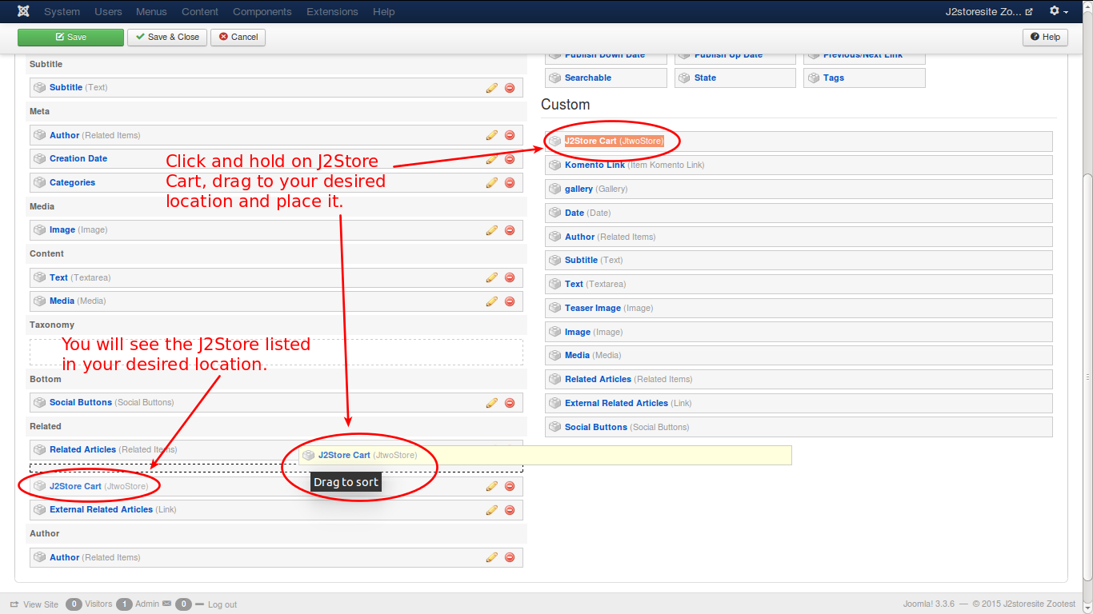Click the Cancel button

tap(238, 38)
